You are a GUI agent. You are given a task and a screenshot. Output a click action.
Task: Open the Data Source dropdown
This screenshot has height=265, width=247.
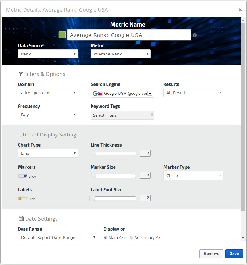[x=48, y=54]
